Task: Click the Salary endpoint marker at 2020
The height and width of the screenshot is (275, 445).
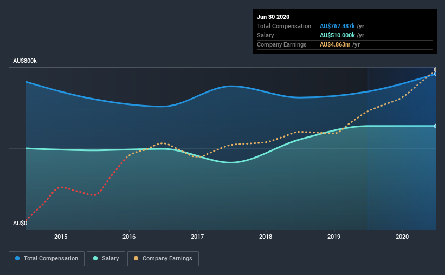Action: (x=435, y=126)
